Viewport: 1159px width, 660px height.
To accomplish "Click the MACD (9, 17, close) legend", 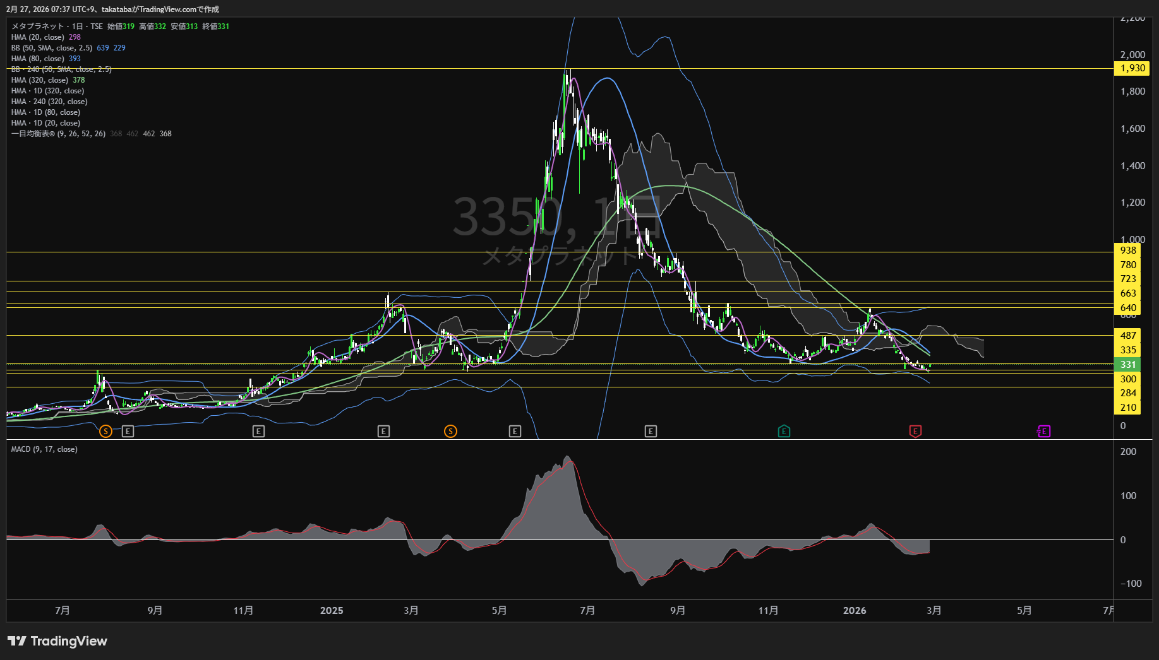I will 44,449.
